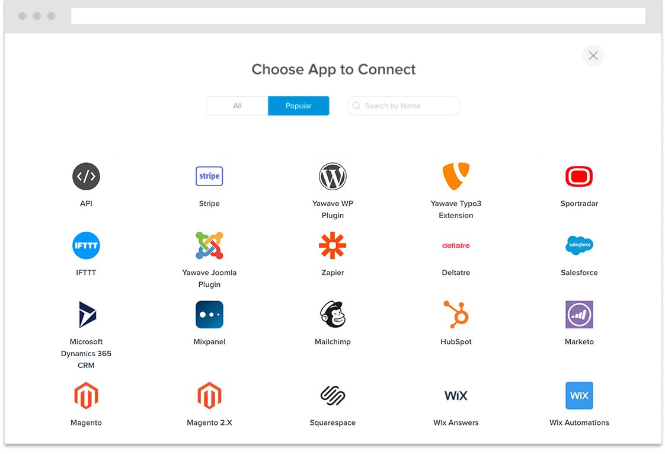Click the "Deltatre" label text
Viewport: 665px width, 454px height.
point(456,273)
